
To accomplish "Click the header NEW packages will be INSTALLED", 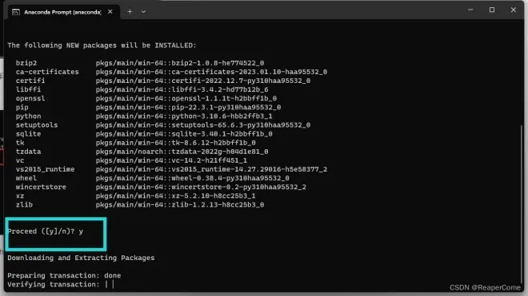I will click(102, 45).
